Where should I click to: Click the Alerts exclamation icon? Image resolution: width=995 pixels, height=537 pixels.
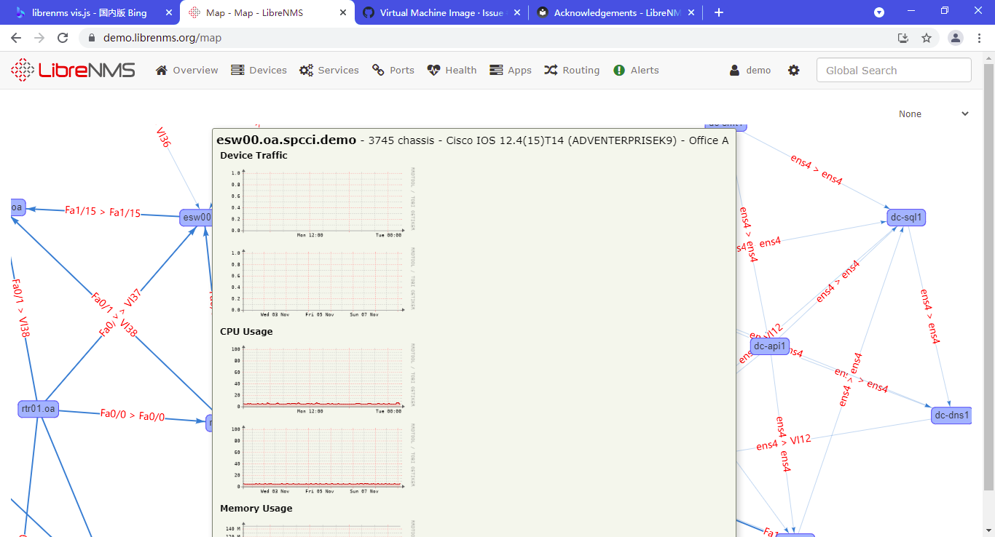coord(618,70)
